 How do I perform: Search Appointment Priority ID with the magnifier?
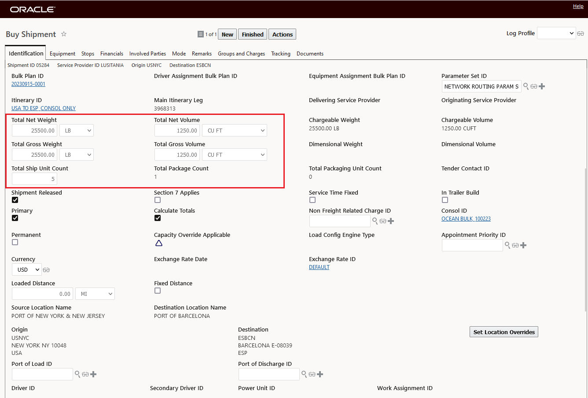(507, 245)
